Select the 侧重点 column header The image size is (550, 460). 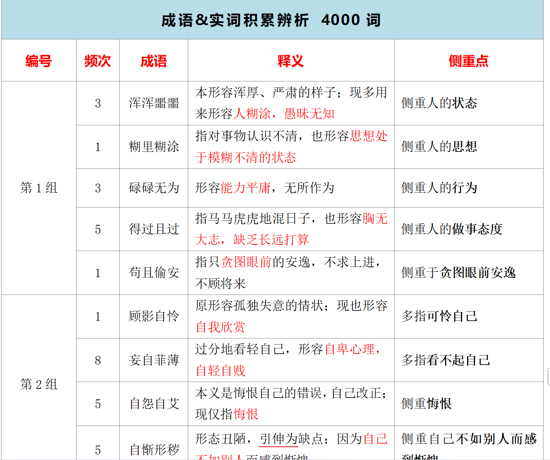coord(469,60)
